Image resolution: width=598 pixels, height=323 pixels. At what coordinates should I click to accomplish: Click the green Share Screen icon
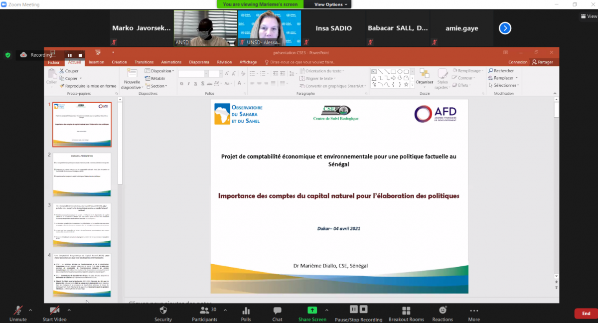coord(312,310)
